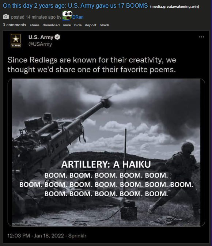
Task: Click the camera icon beside the post info
Action: click(6, 16)
